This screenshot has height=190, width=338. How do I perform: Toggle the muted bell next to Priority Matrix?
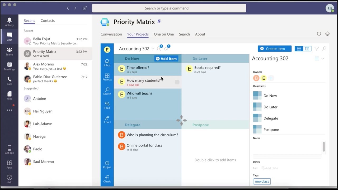coord(159,21)
